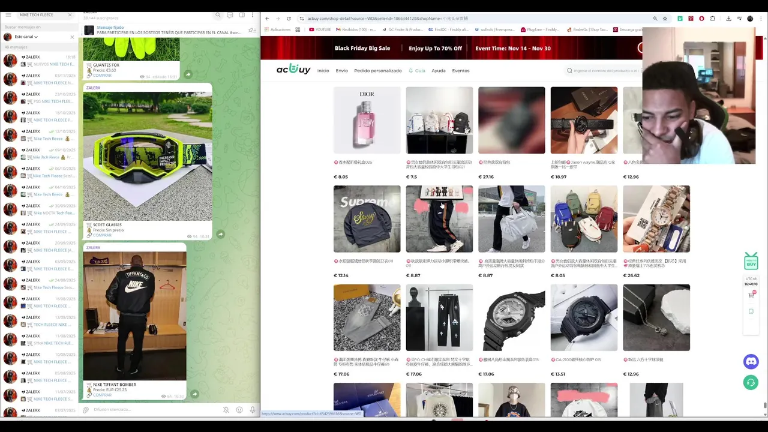Click the Telegram chat search magnifier icon

click(x=218, y=15)
